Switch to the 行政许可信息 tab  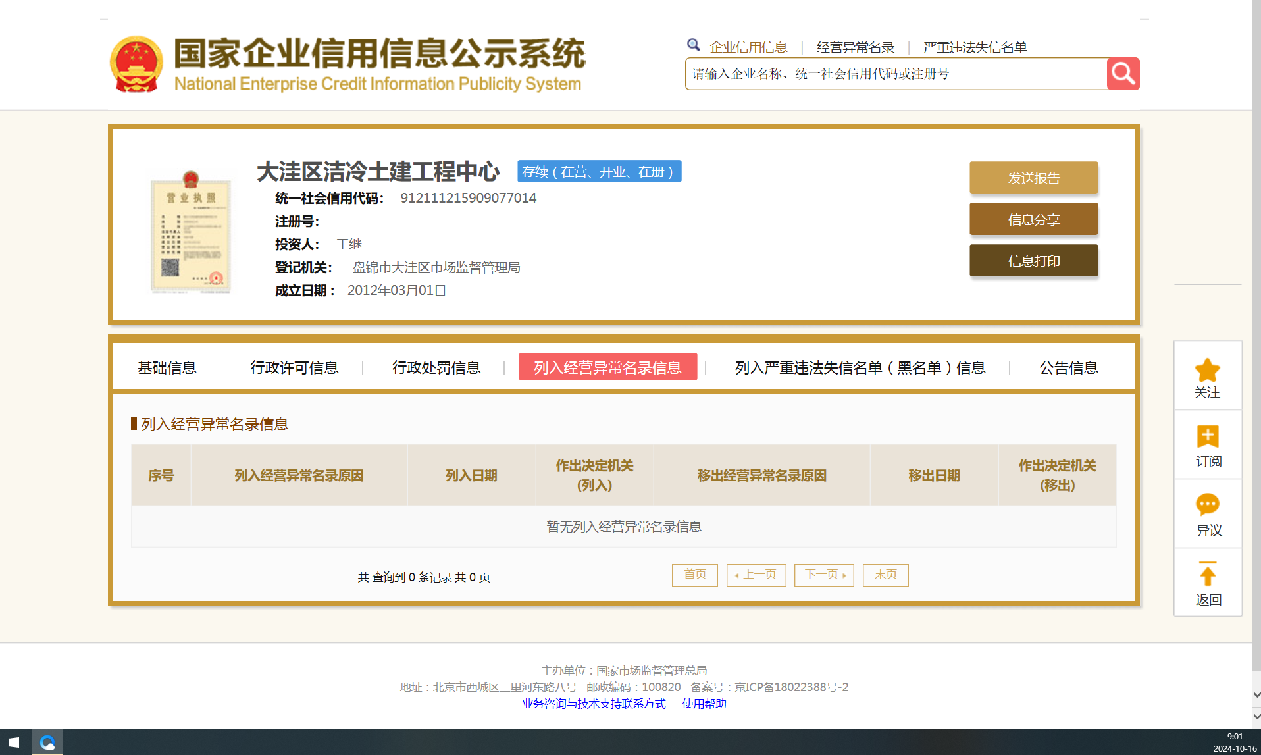tap(294, 367)
